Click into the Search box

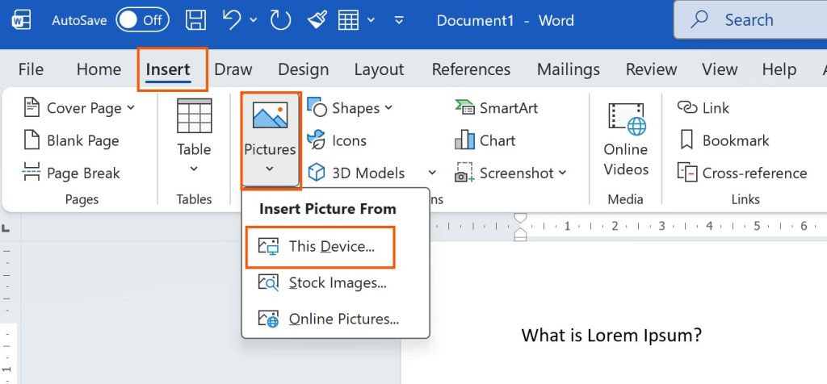(750, 20)
